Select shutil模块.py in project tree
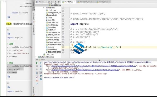The image size is (157, 97). tap(55, 5)
